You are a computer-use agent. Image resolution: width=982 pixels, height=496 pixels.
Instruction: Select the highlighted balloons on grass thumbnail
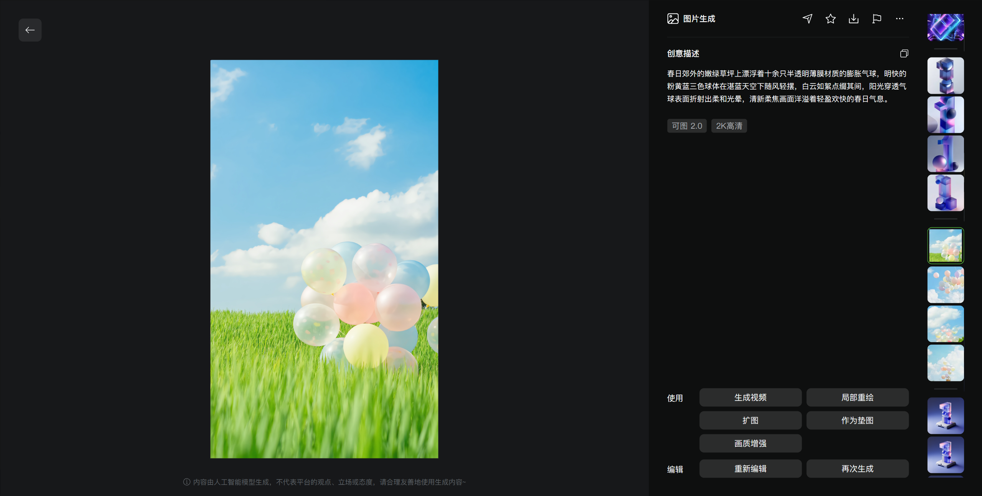coord(946,246)
